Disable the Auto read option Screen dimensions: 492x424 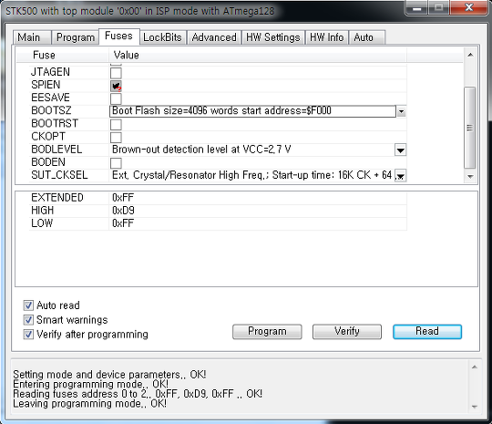point(28,305)
